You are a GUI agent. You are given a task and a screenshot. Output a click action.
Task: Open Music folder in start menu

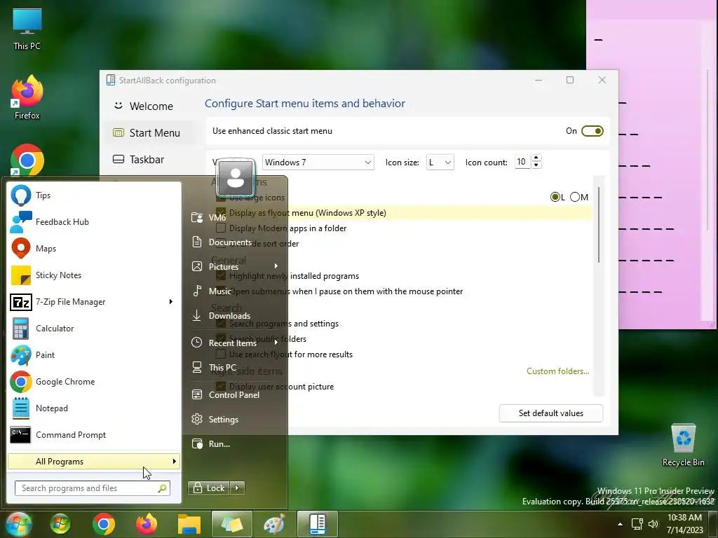coord(235,291)
